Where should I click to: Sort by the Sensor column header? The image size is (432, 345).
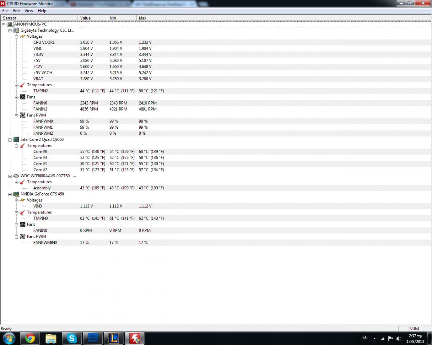[39, 18]
